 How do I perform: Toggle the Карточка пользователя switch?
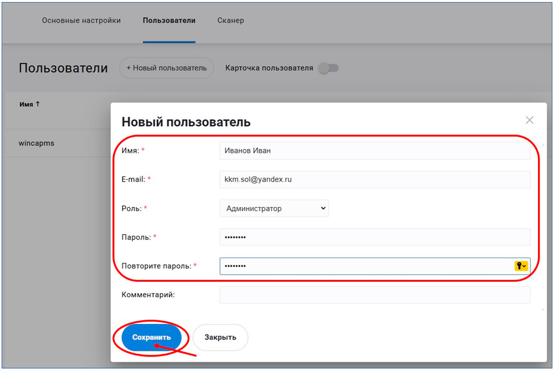click(328, 68)
